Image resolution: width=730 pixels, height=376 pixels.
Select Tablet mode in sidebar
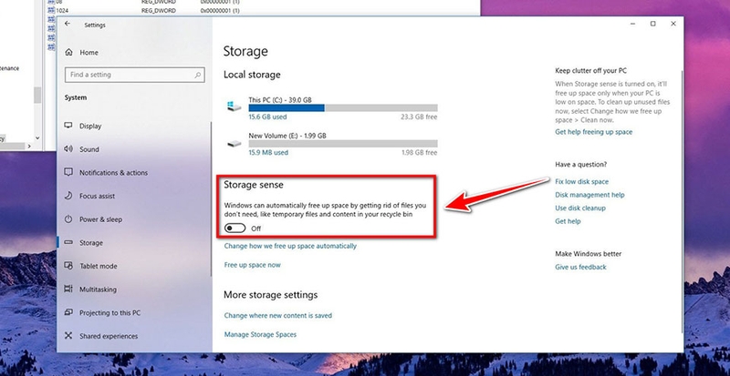99,267
